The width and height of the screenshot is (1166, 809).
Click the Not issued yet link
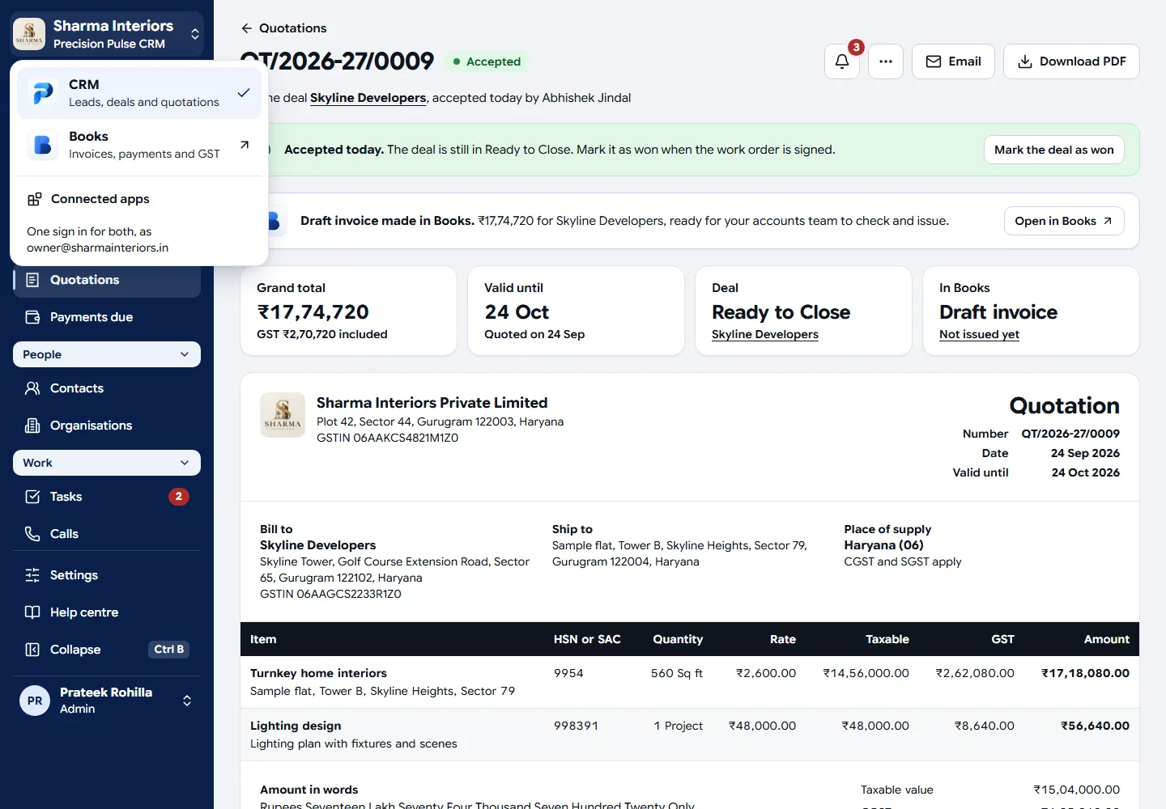pos(979,334)
